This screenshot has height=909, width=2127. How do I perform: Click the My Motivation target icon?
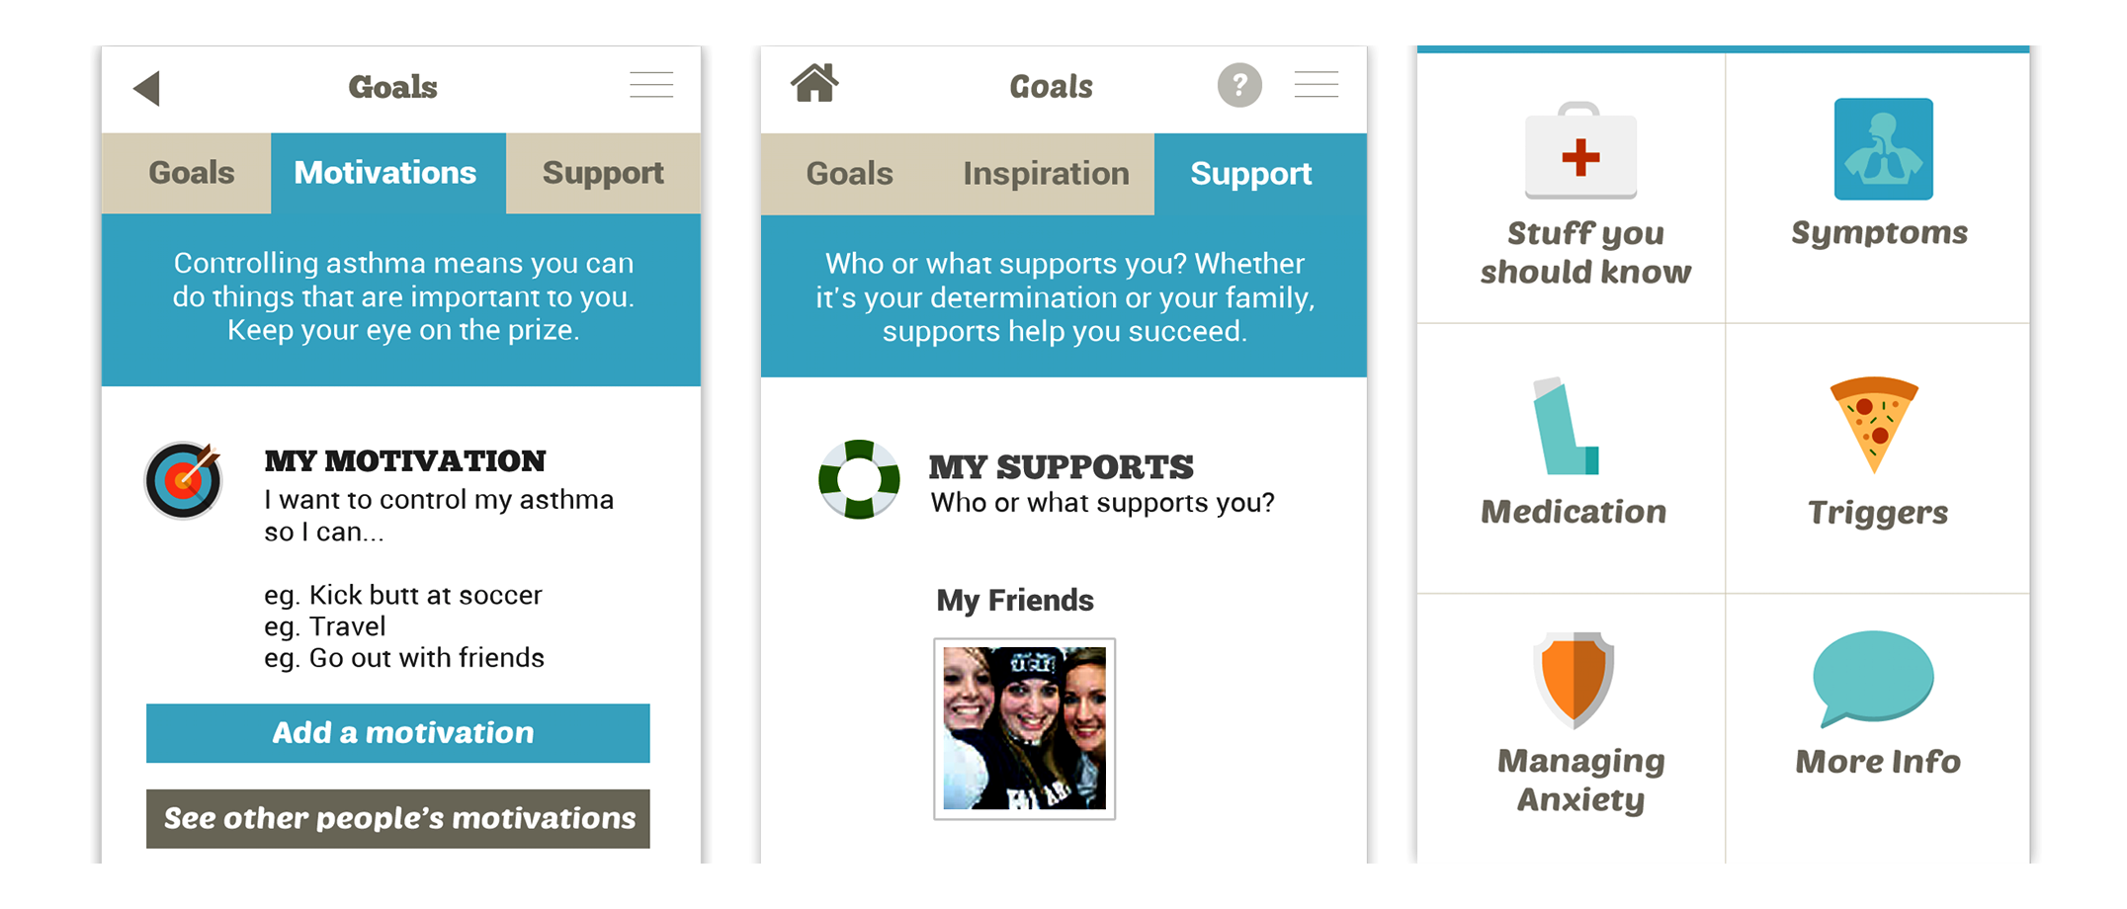184,480
